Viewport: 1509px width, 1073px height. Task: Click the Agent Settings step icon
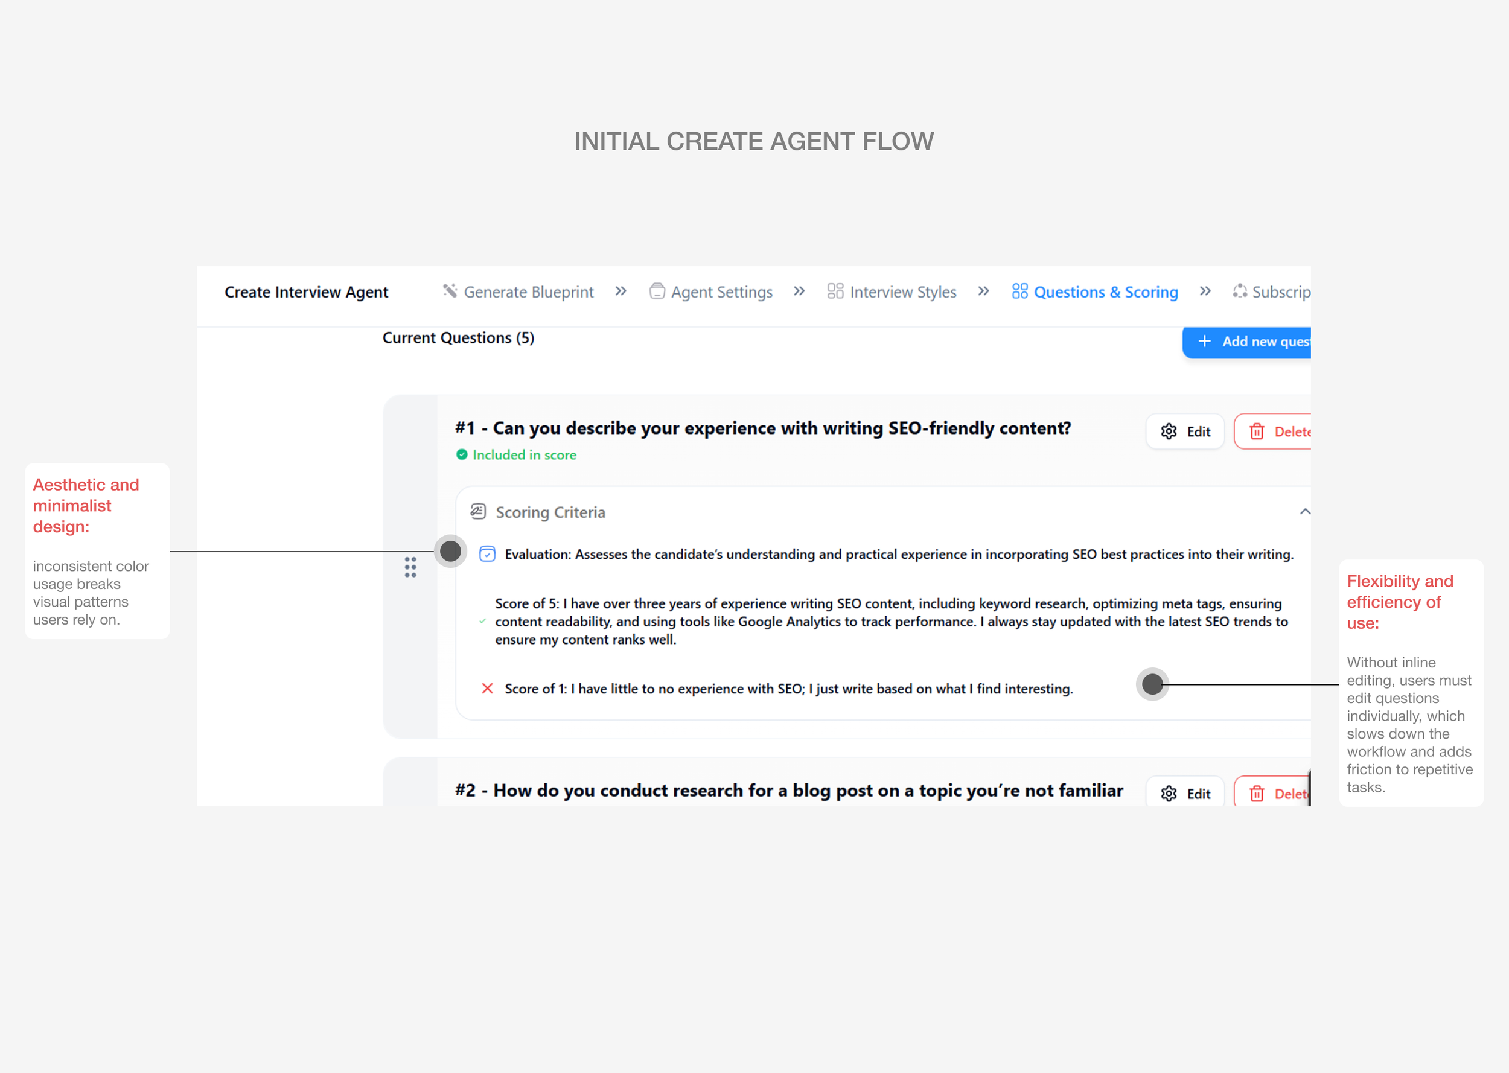click(x=657, y=291)
